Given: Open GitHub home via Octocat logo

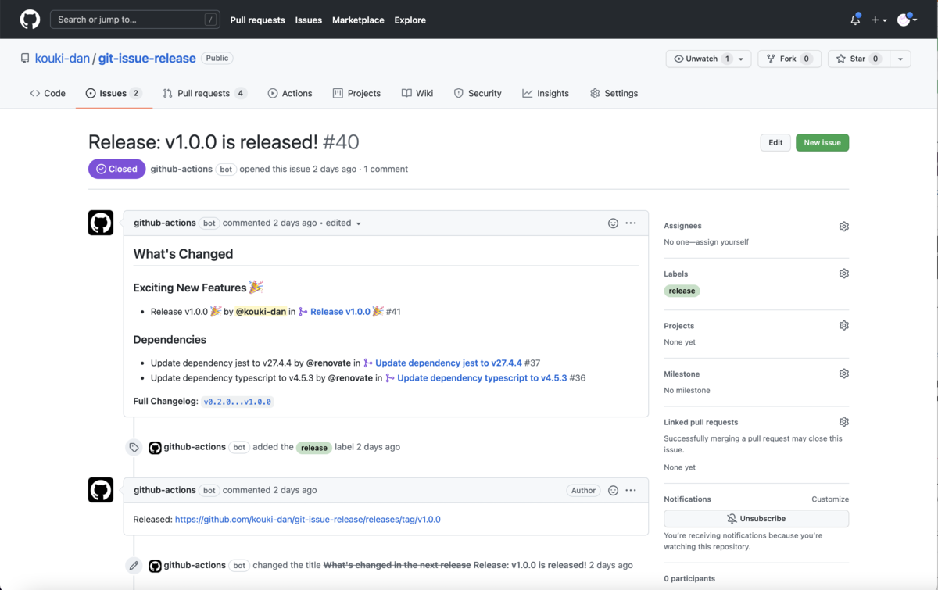Looking at the screenshot, I should 30,20.
